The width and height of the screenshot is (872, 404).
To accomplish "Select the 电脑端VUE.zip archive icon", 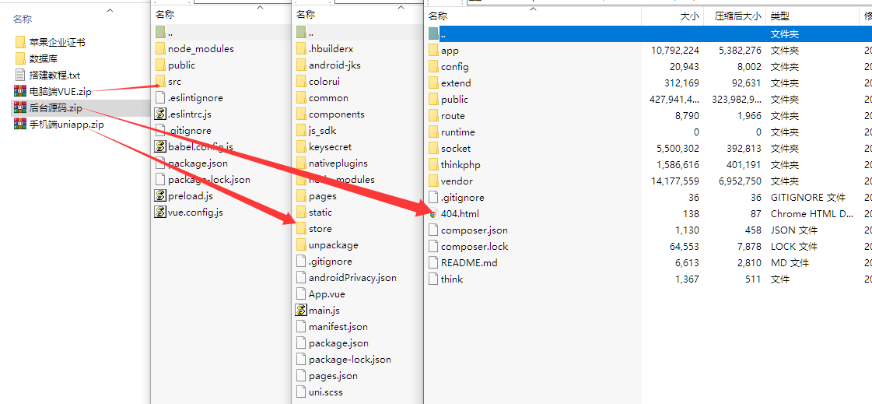I will pyautogui.click(x=20, y=91).
